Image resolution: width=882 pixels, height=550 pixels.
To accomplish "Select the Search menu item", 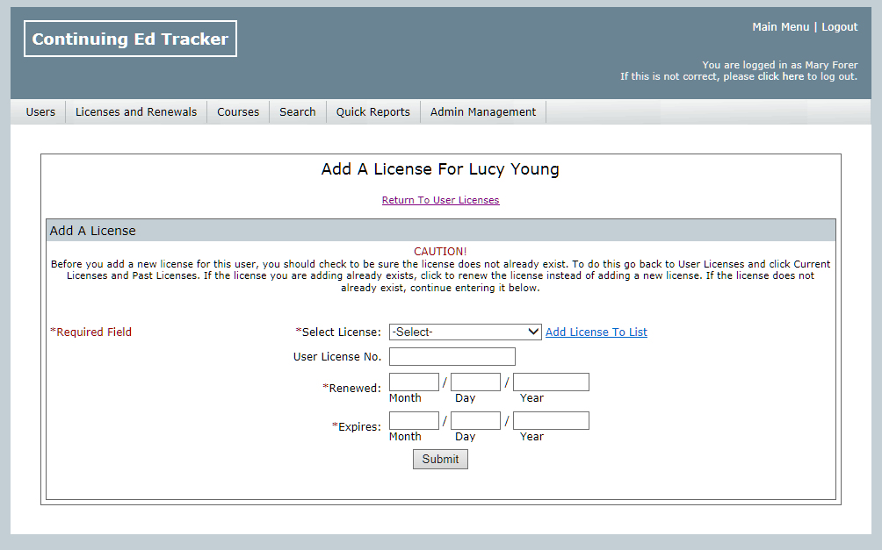I will click(298, 112).
